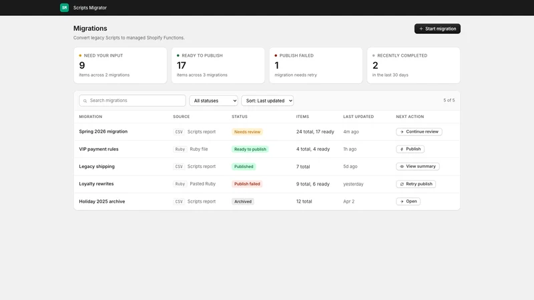534x300 pixels.
Task: Click the Next Action column header
Action: click(x=410, y=117)
